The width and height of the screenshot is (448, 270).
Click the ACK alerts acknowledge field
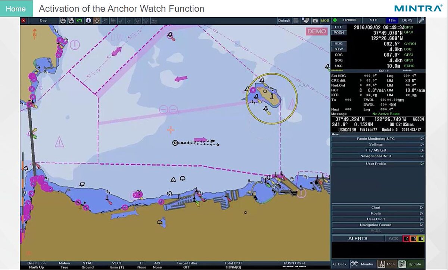coord(393,239)
